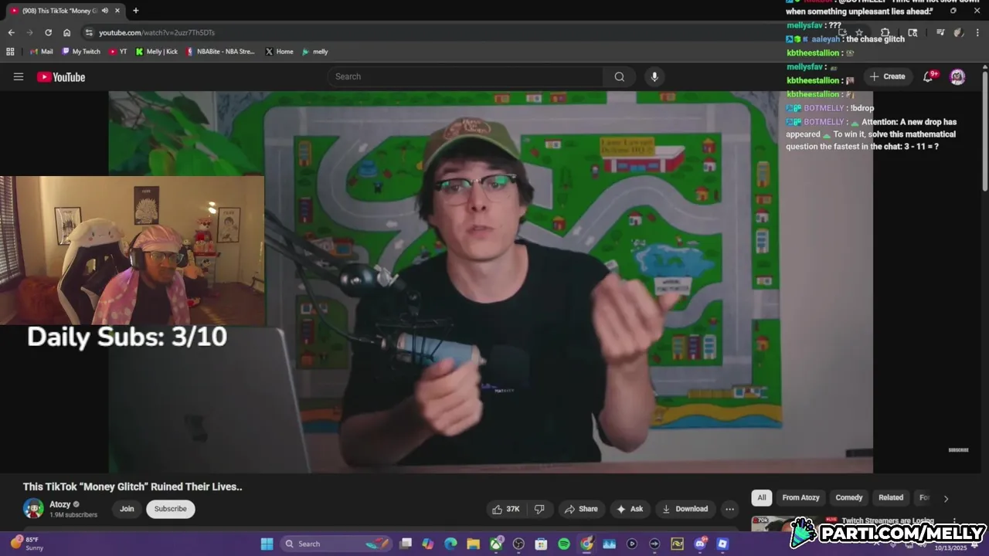Open the YT bookmark
Viewport: 989px width, 556px height.
tap(118, 52)
